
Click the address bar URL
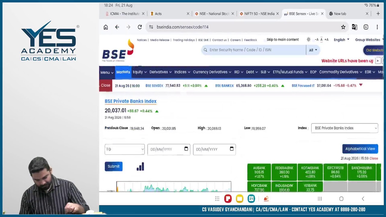click(x=182, y=27)
